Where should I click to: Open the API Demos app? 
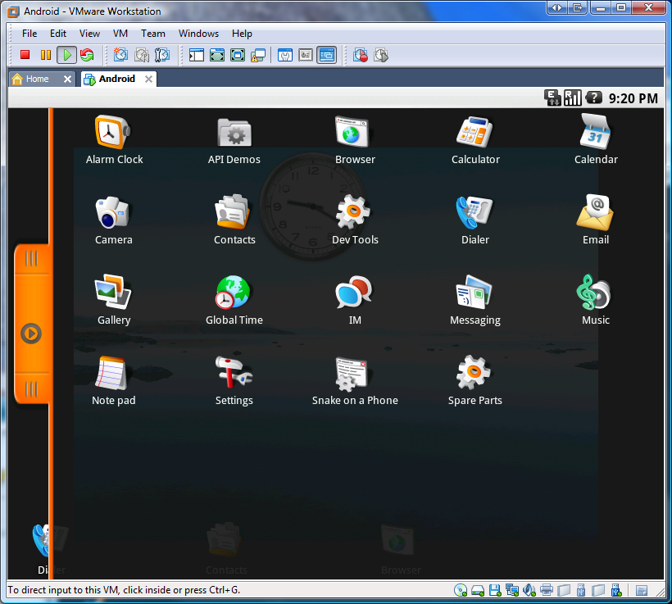234,139
